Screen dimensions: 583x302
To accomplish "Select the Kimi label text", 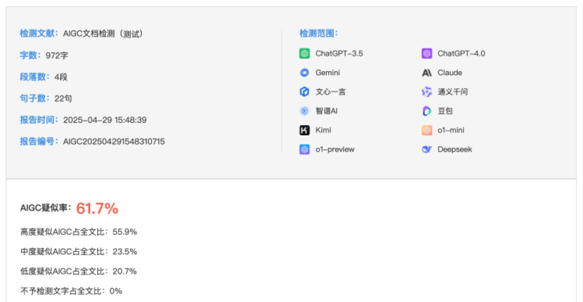I will pos(323,130).
